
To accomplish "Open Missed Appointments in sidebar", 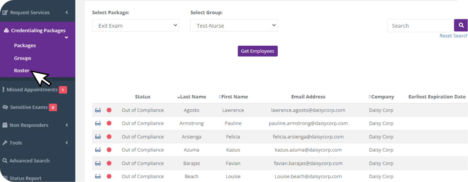I will (x=32, y=90).
